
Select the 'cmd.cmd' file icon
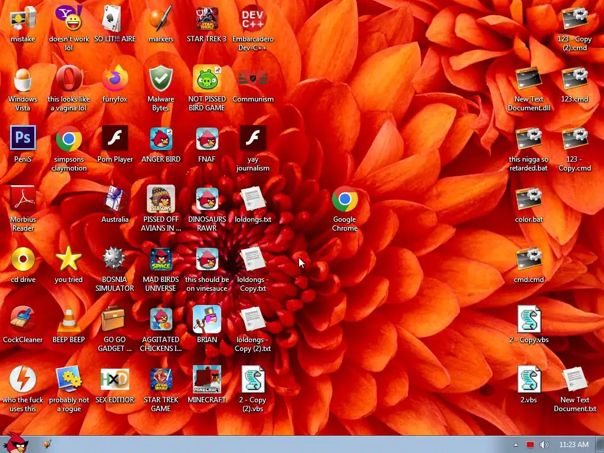528,259
